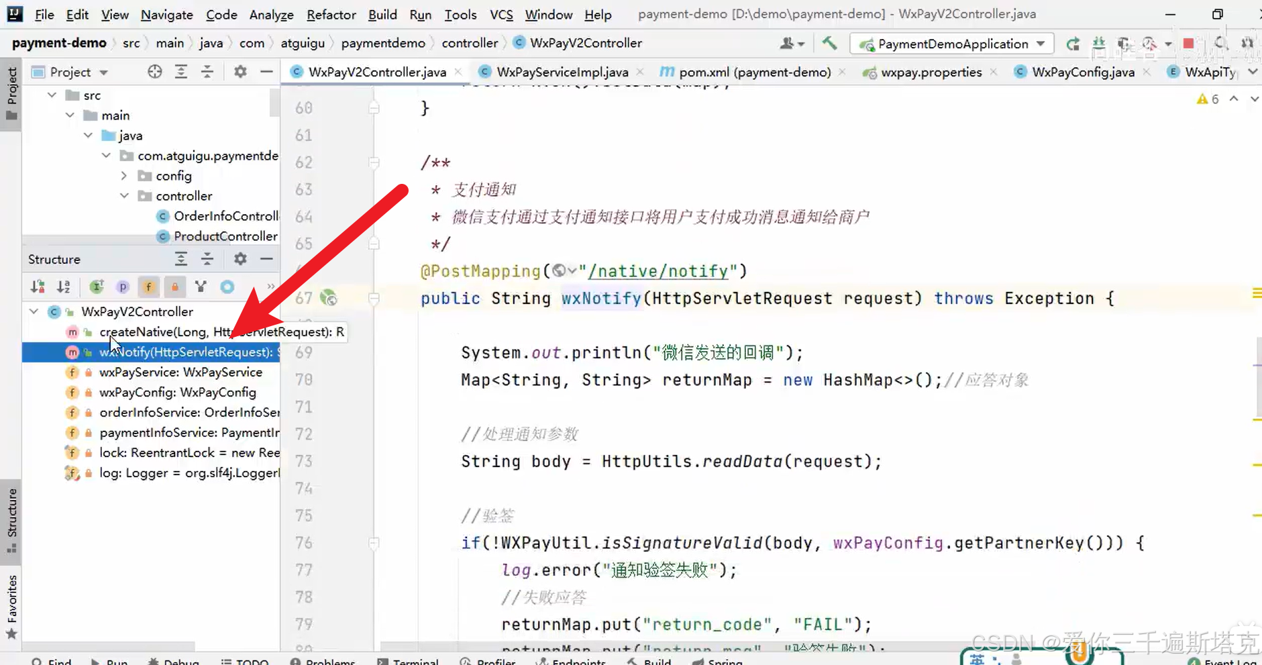
Task: Click the Select Opened File target icon
Action: click(x=155, y=72)
